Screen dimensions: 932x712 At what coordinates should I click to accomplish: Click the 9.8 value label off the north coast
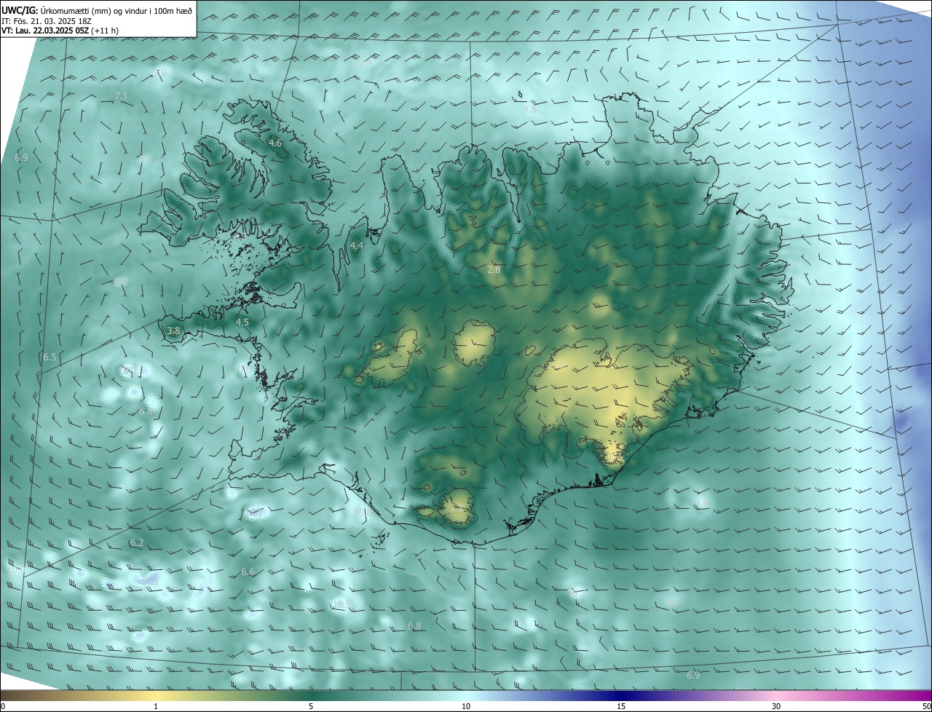pos(529,110)
